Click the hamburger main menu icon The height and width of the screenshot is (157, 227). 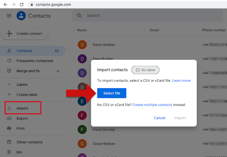pos(9,16)
